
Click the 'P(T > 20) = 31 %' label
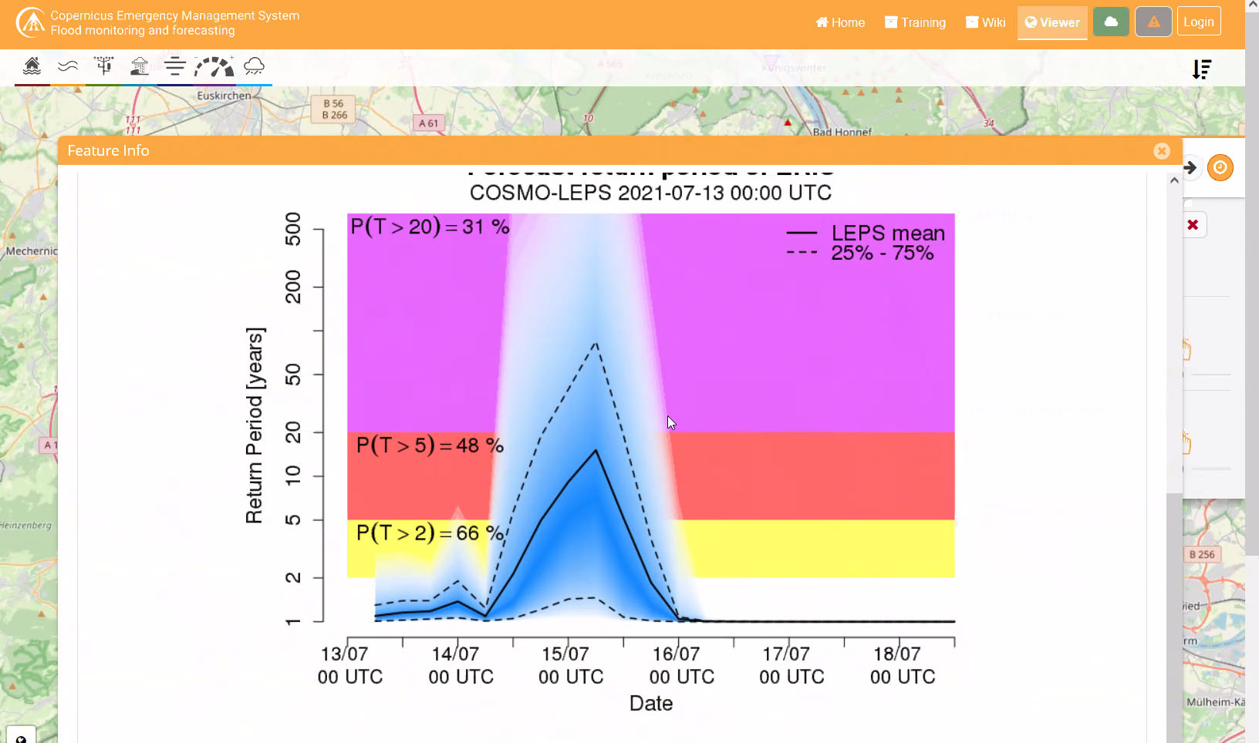click(430, 227)
